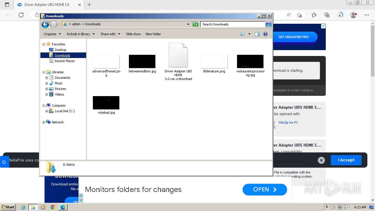Open Edge Favorites list icon

tap(314, 15)
